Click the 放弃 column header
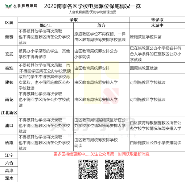Image resolution: width=185 pixels, height=182 pixels. (x=101, y=25)
